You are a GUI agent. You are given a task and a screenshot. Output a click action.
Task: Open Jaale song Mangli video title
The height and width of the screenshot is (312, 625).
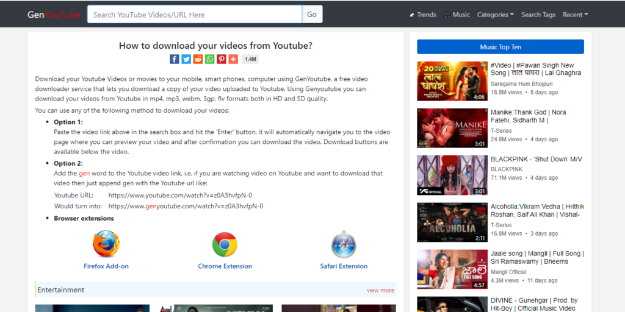(x=537, y=258)
